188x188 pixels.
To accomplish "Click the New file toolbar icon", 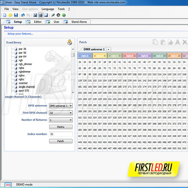I will [4, 15].
